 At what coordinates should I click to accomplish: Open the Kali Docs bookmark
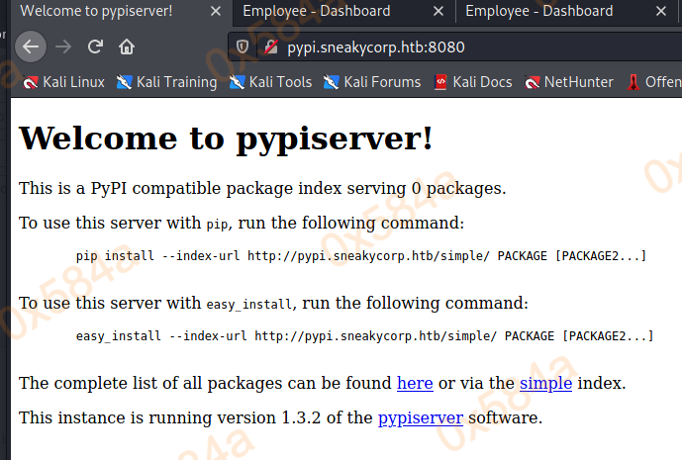click(x=474, y=82)
